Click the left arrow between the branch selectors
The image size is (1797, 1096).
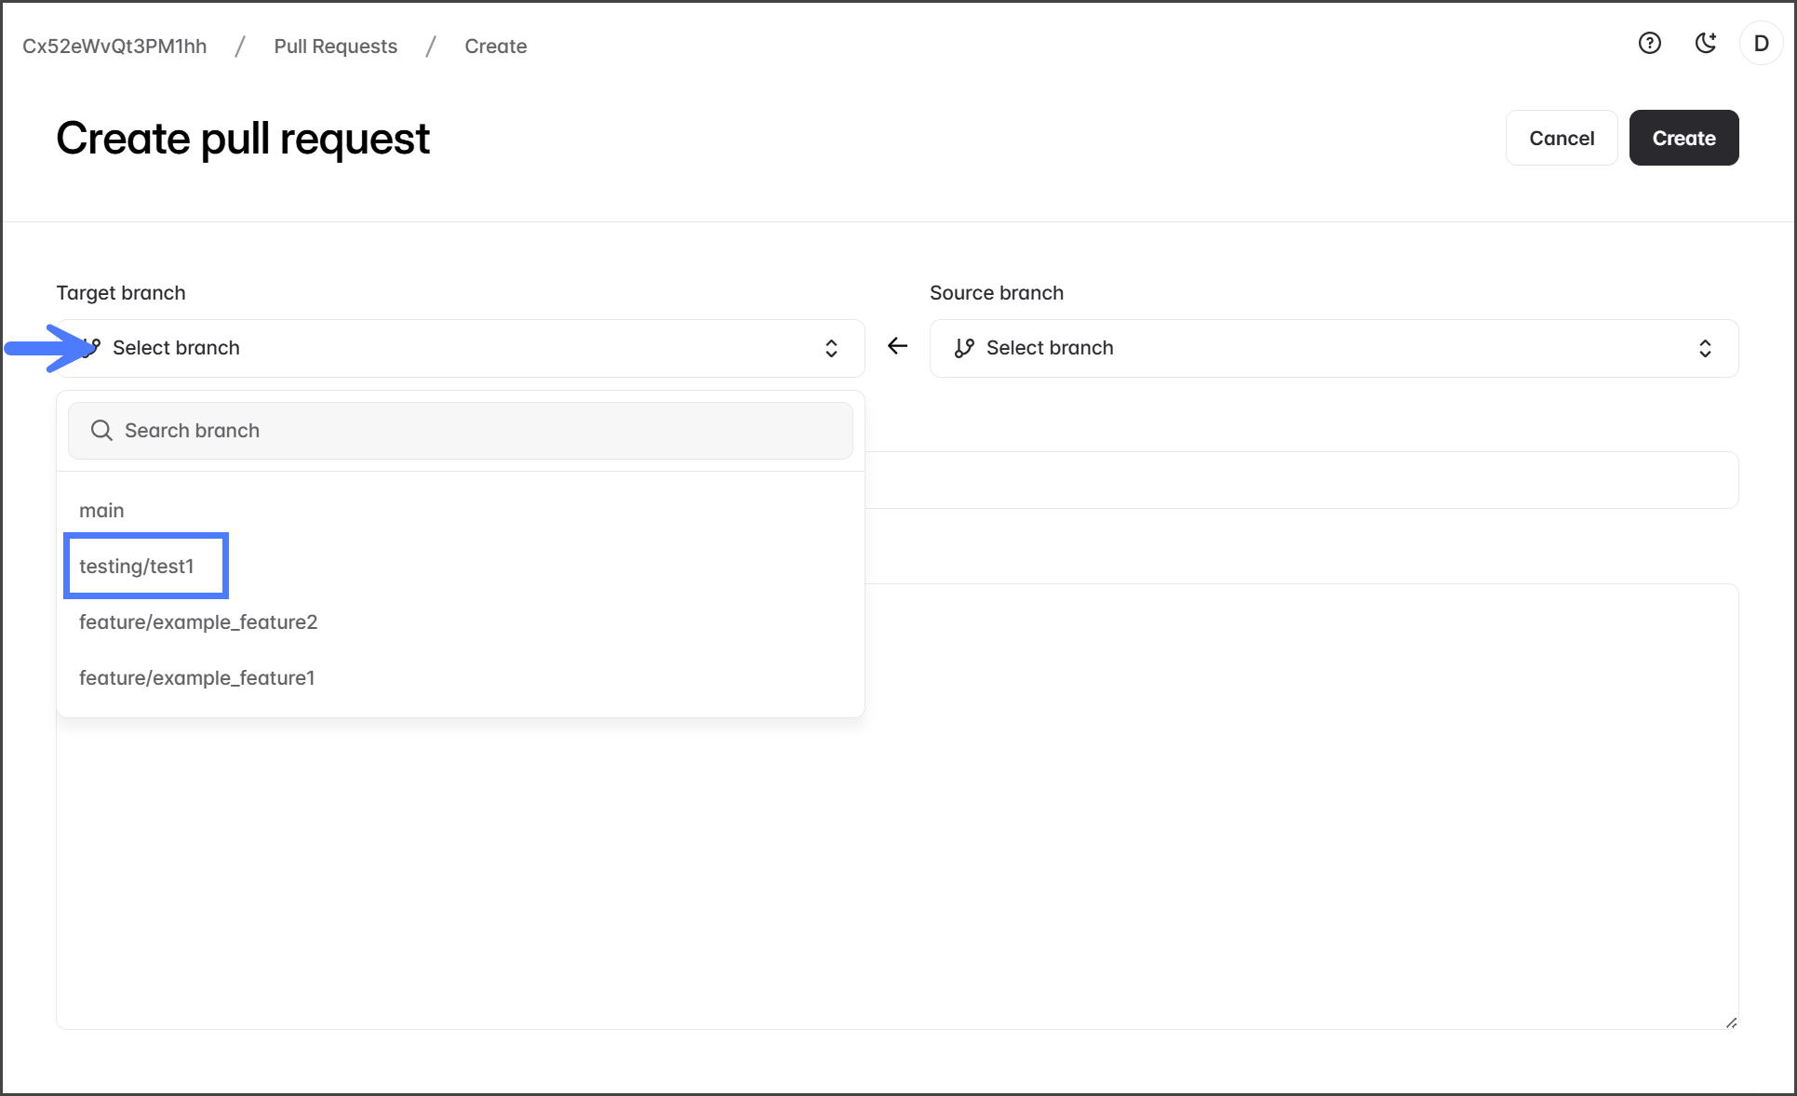897,346
